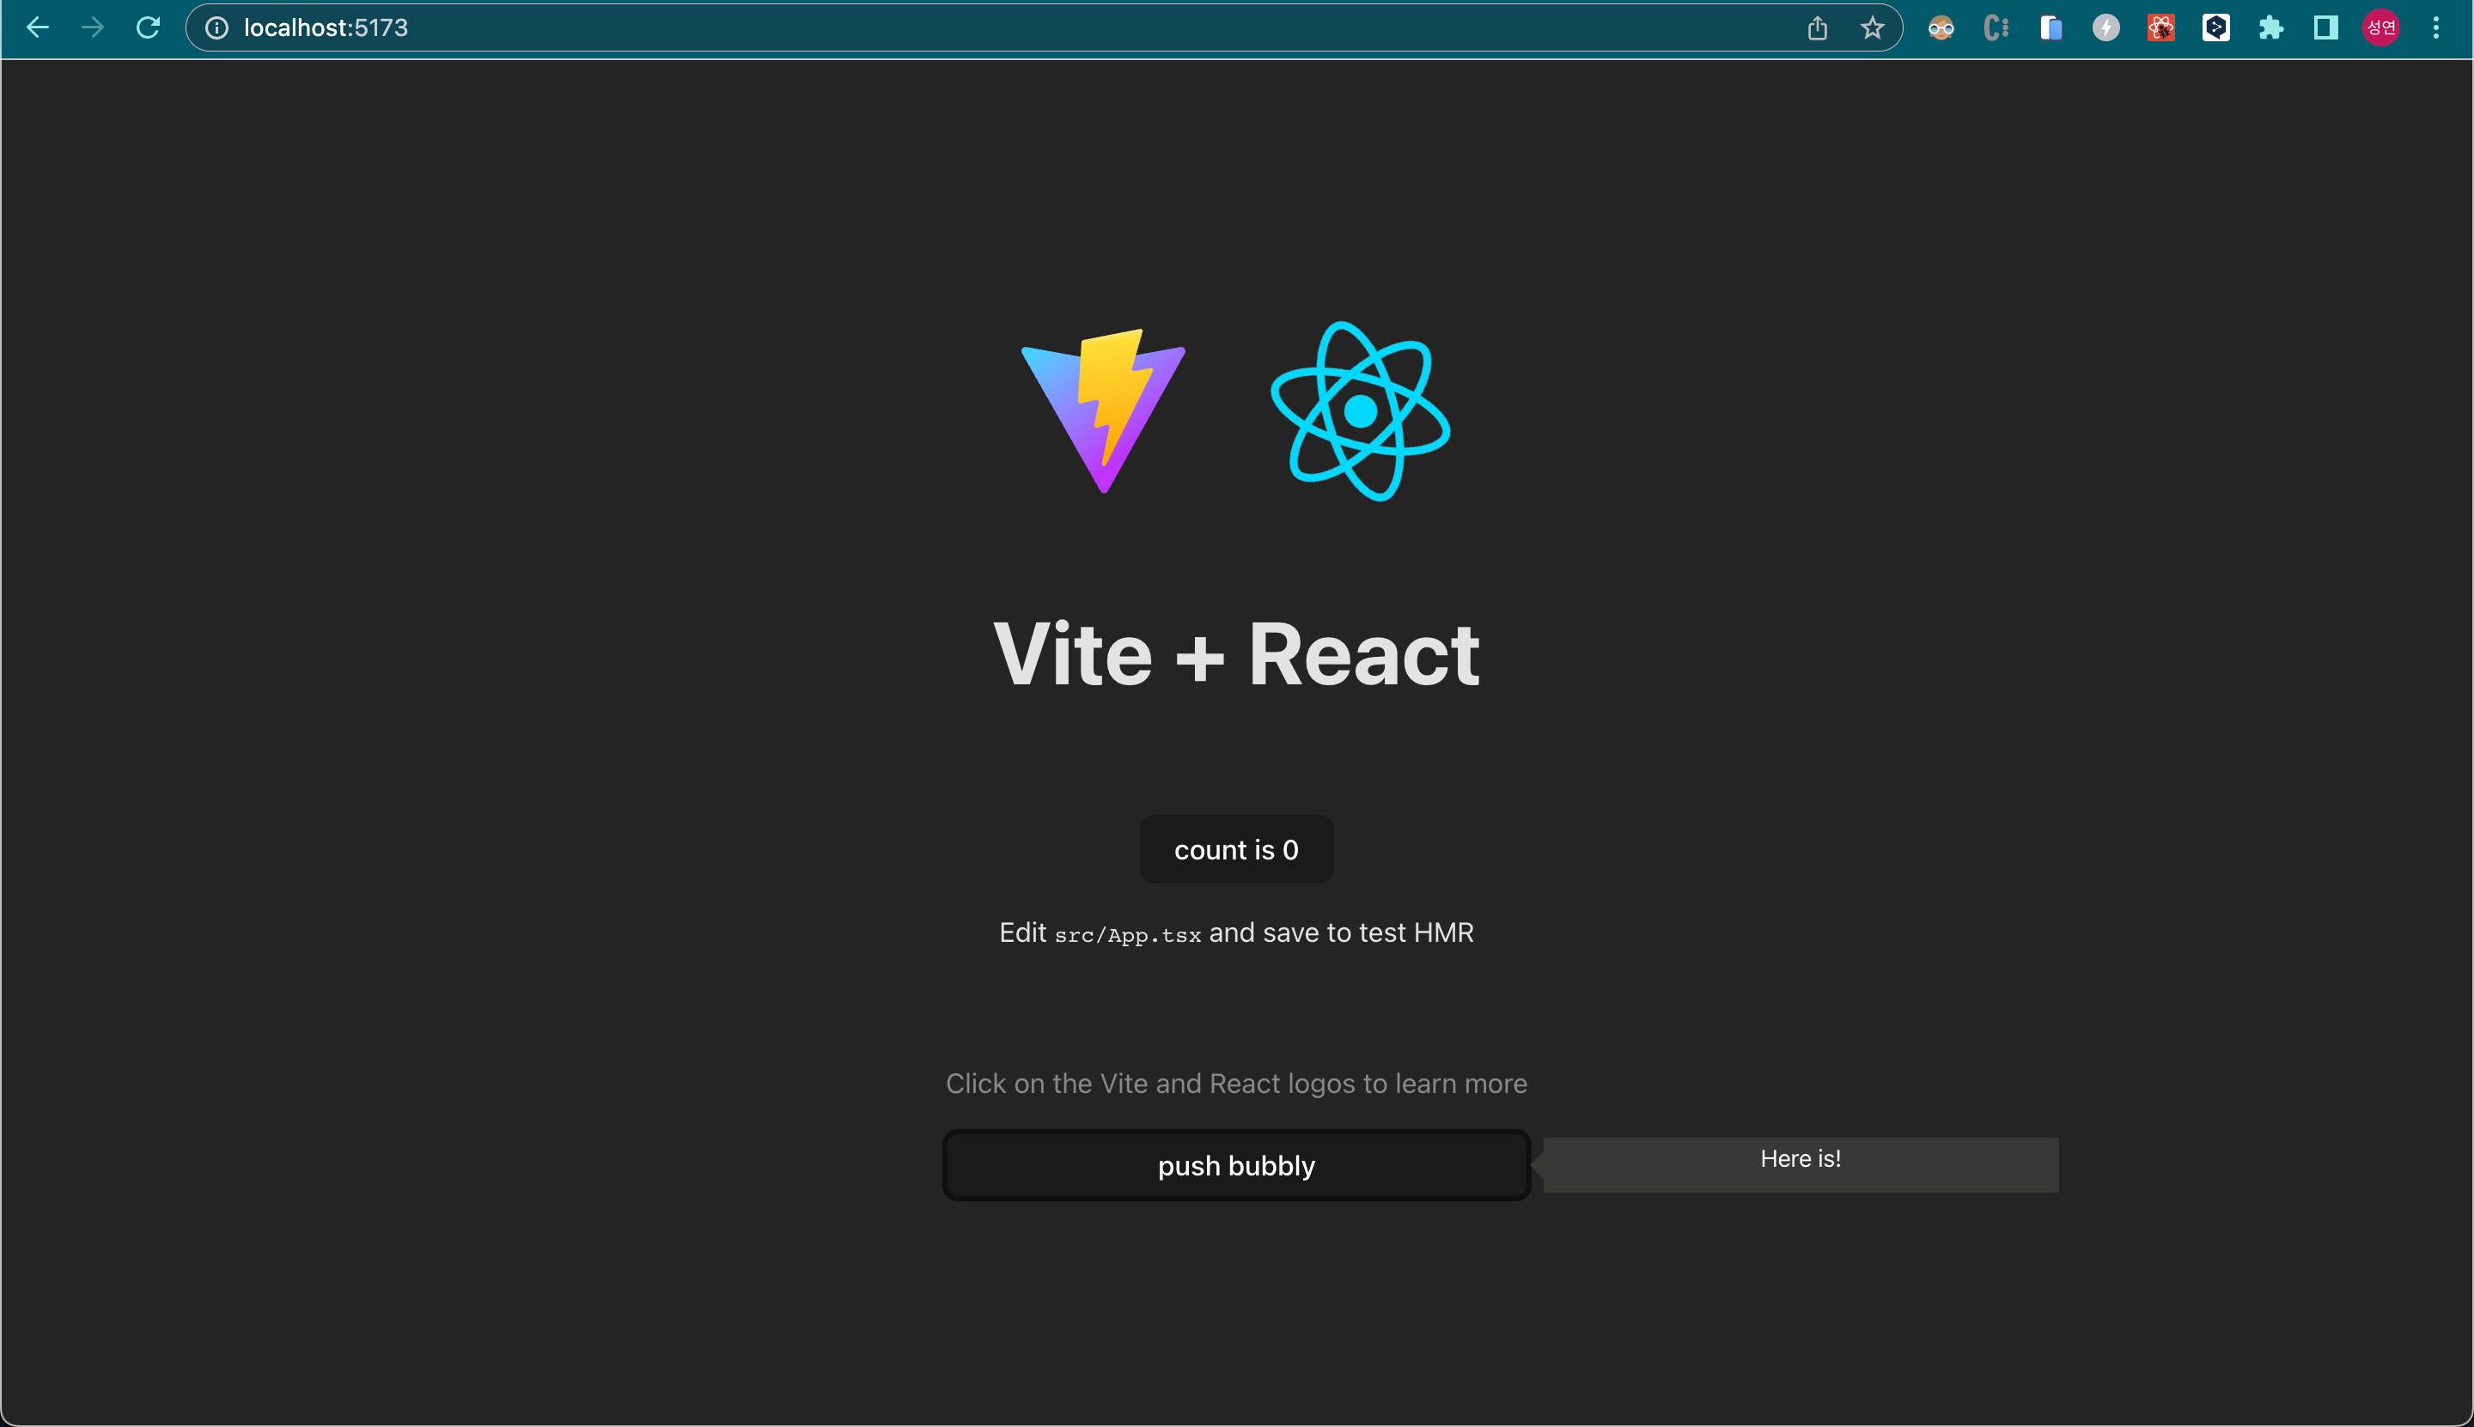Open the gray lightning bolt extension
This screenshot has width=2474, height=1427.
tap(2105, 27)
